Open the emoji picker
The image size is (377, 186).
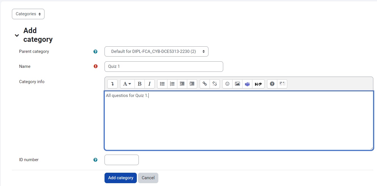(x=227, y=84)
